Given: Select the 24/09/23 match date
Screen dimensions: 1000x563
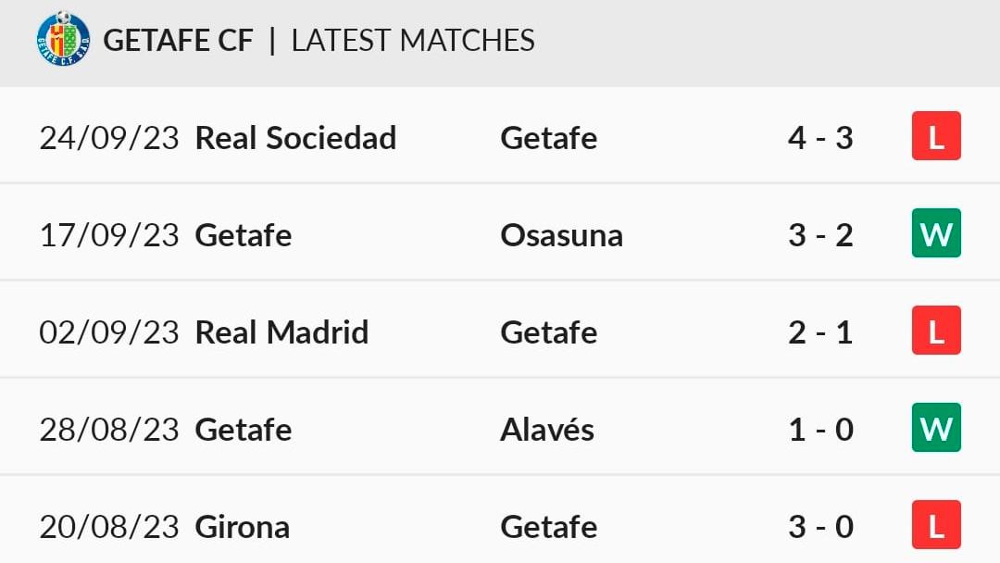Looking at the screenshot, I should (109, 138).
